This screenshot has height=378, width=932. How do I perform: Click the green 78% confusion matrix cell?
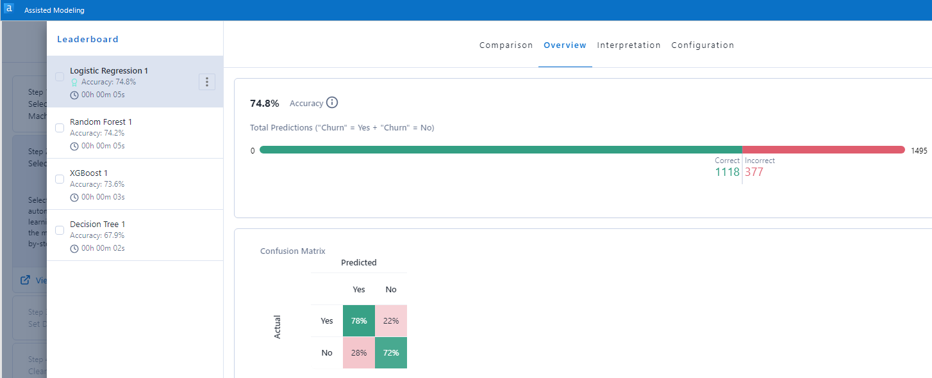[358, 320]
